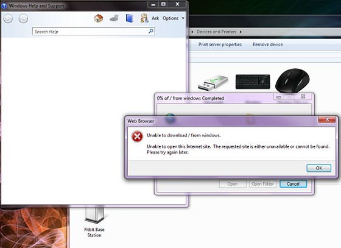Click Print server properties
The width and height of the screenshot is (341, 248).
tap(220, 44)
